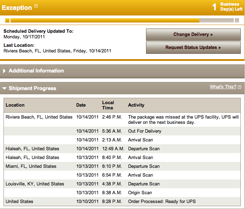The width and height of the screenshot is (245, 209).
Task: Collapse the Shipment Progress triangle
Action: pos(4,88)
